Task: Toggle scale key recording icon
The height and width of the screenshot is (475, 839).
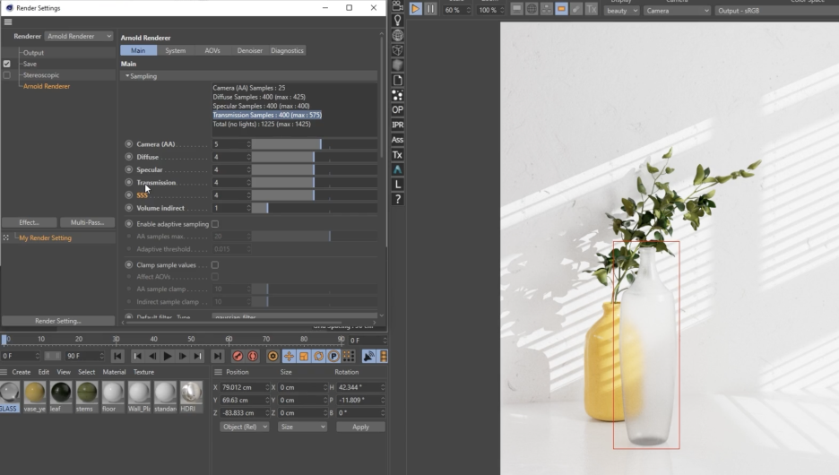Action: tap(303, 357)
